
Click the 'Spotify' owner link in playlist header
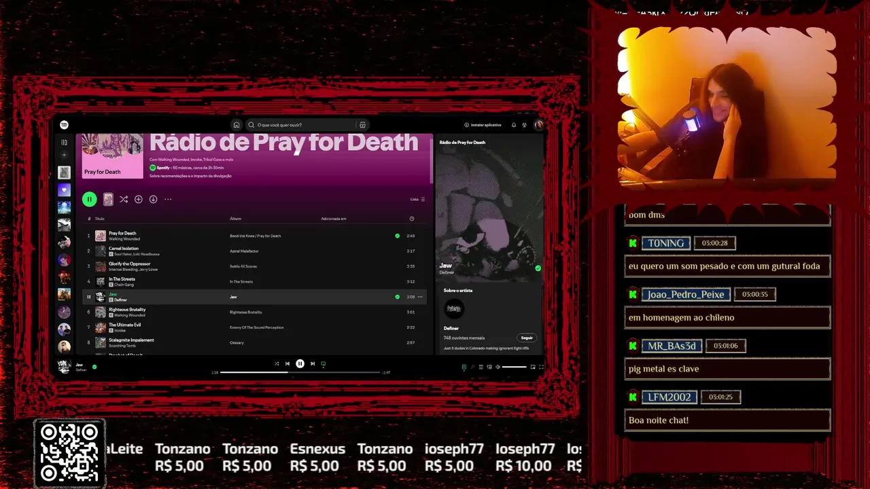[163, 167]
